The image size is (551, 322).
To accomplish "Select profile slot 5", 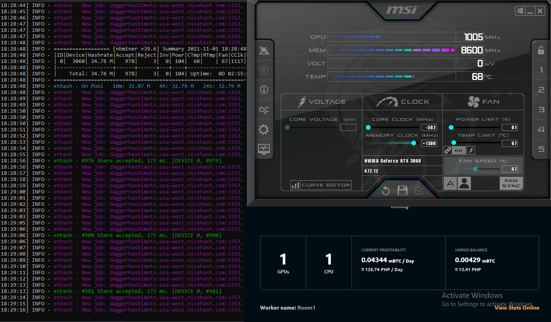I will 541,149.
